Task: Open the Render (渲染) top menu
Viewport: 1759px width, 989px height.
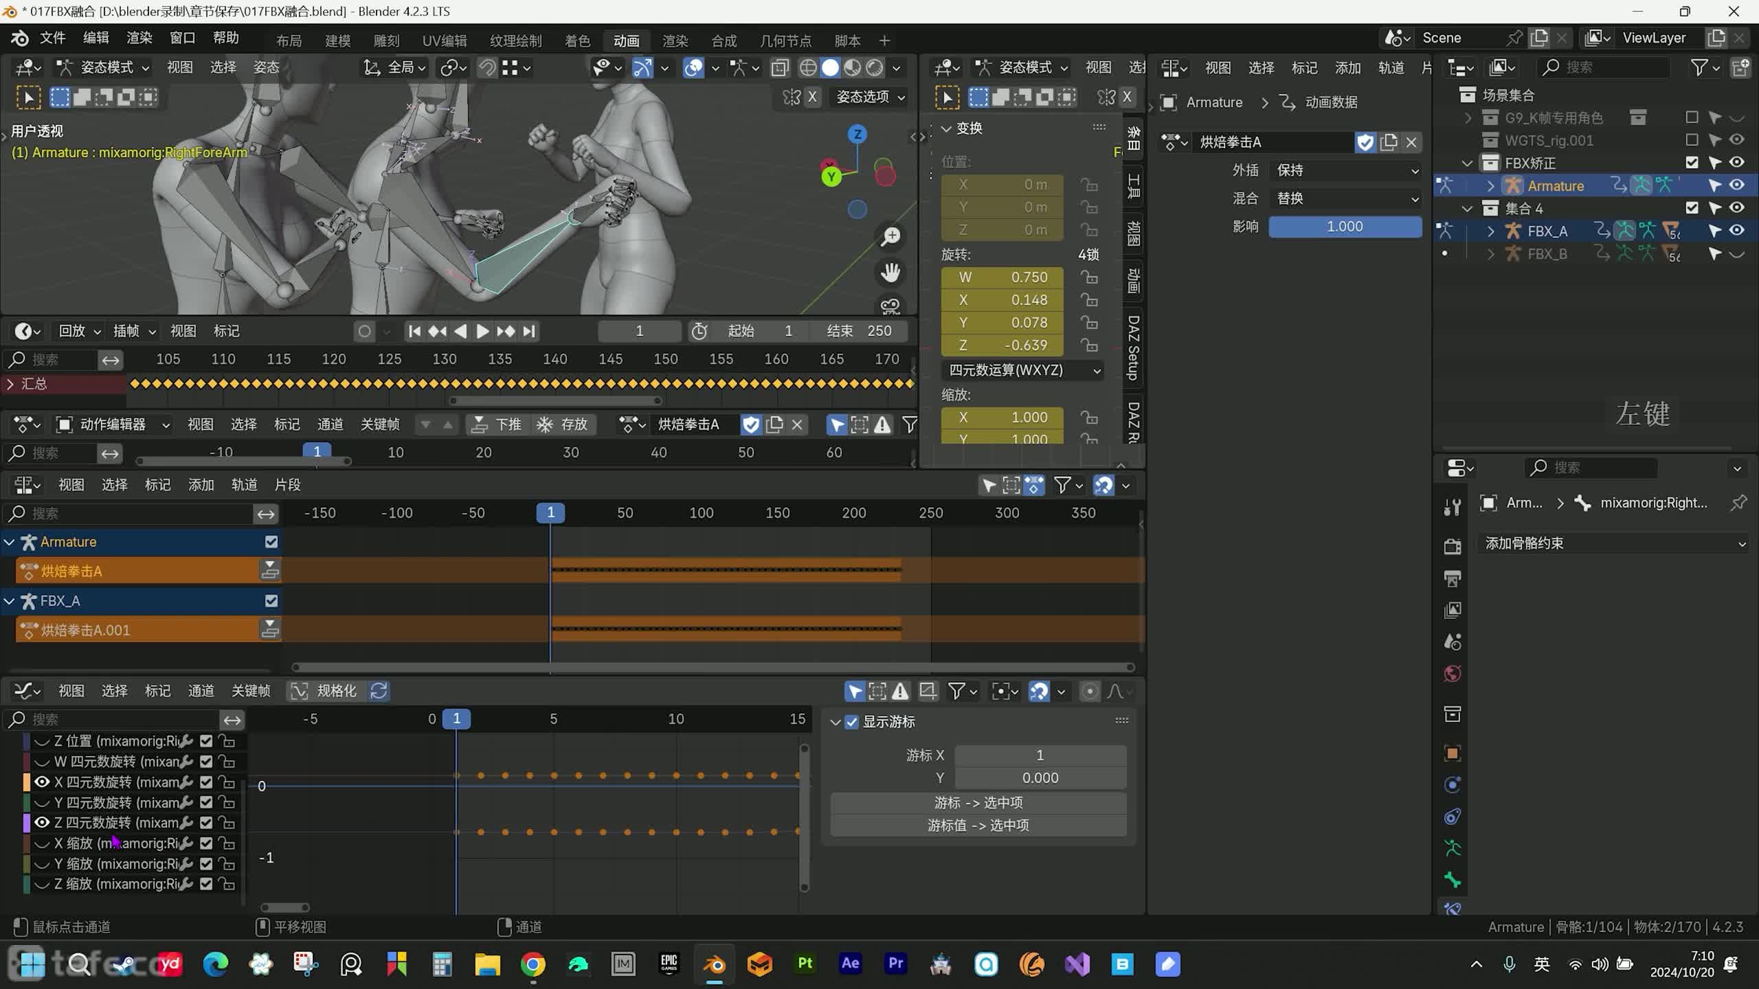Action: tap(139, 38)
